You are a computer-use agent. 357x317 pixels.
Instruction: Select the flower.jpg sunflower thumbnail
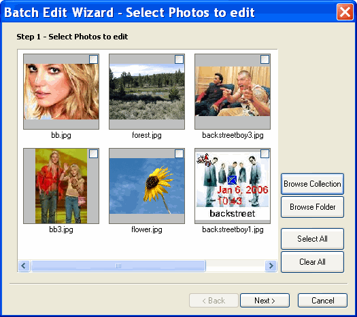[147, 186]
